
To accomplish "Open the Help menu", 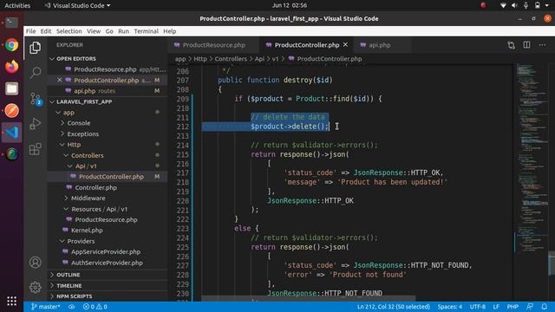I will click(x=170, y=31).
